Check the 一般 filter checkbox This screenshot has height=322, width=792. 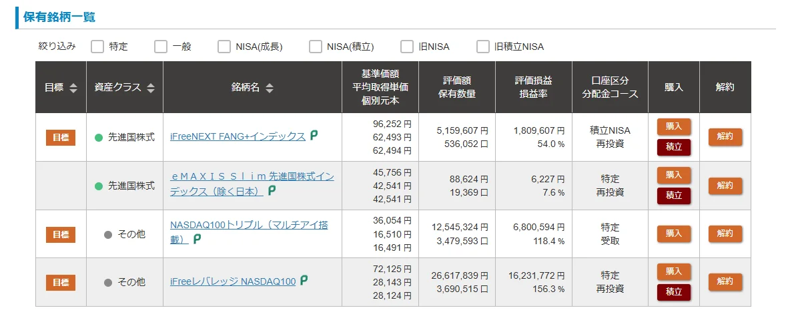point(161,47)
